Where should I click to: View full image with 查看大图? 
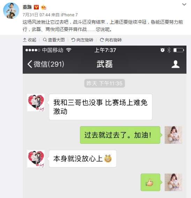[54, 40]
